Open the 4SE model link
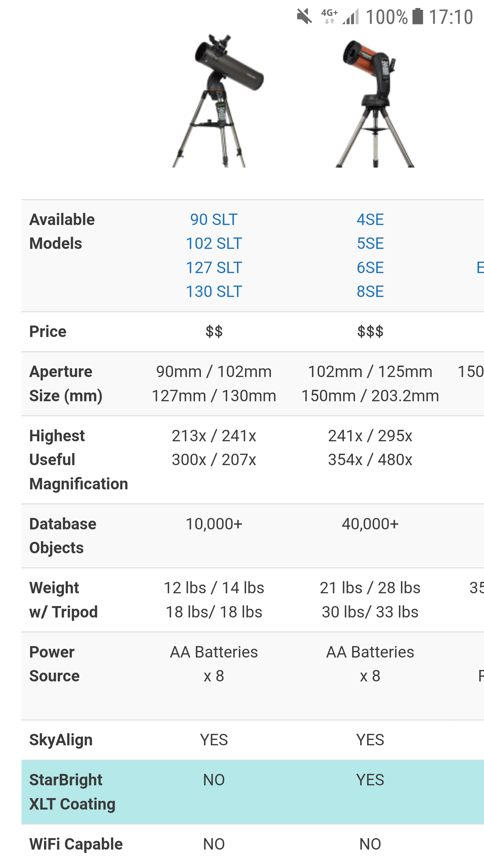484x861 pixels. point(370,220)
